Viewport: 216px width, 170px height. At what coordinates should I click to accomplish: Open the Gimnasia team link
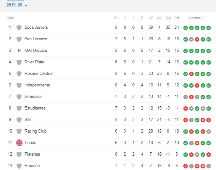[33, 97]
